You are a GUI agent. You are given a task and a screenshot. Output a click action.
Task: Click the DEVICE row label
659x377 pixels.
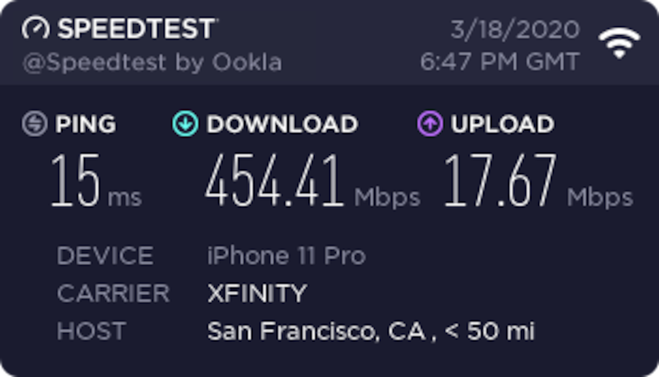105,256
